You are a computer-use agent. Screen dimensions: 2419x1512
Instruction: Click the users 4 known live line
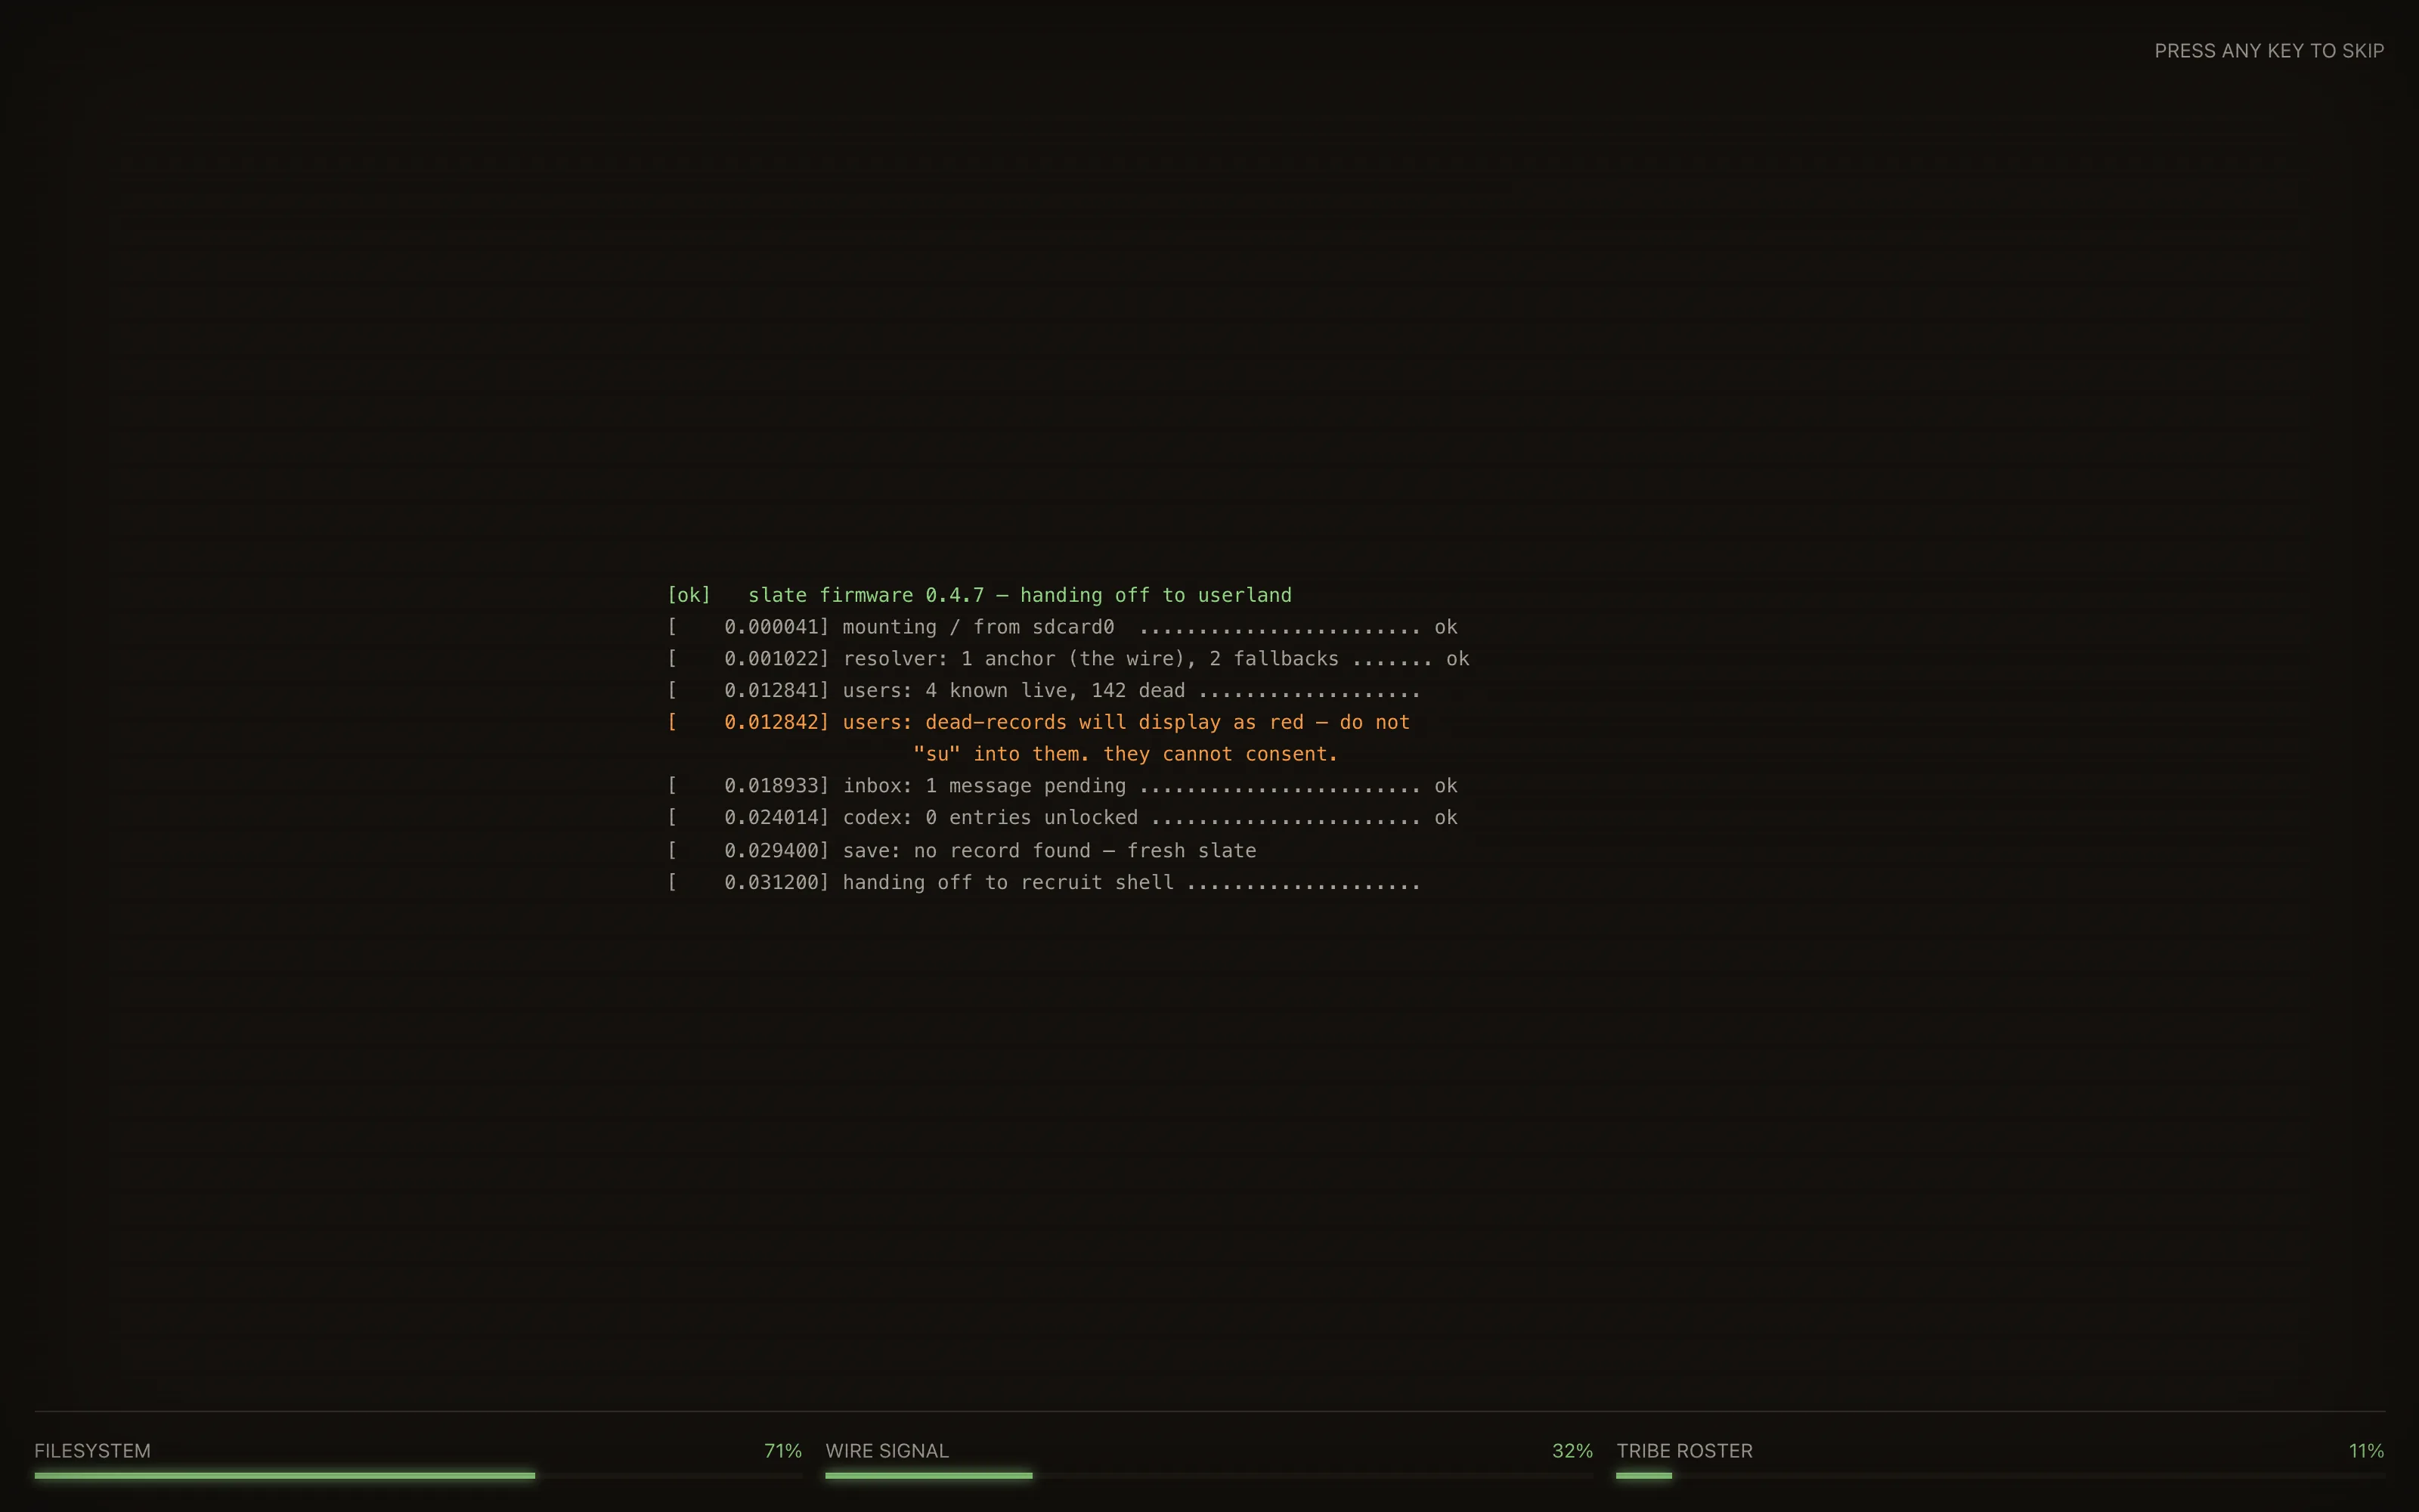click(x=1043, y=691)
